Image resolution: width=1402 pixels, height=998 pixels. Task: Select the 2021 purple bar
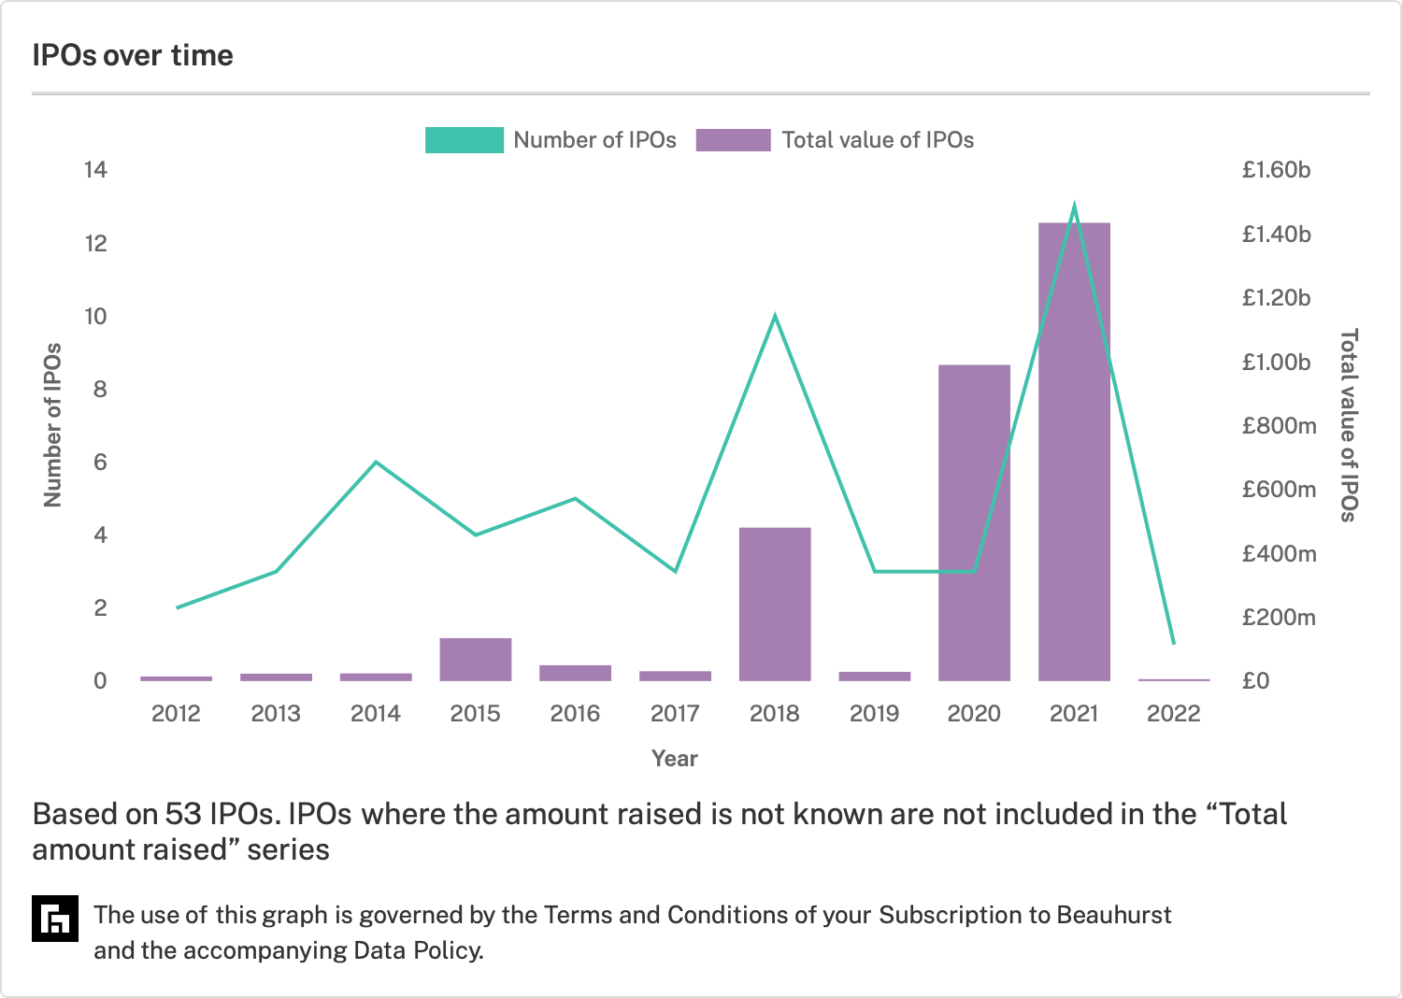point(1074,451)
